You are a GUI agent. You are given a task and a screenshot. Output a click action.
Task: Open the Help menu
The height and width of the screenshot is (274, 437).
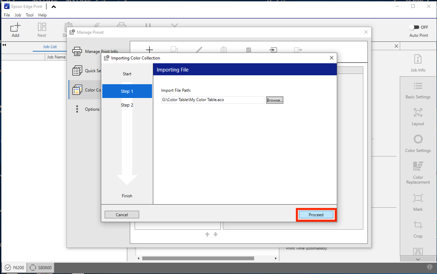tap(42, 15)
